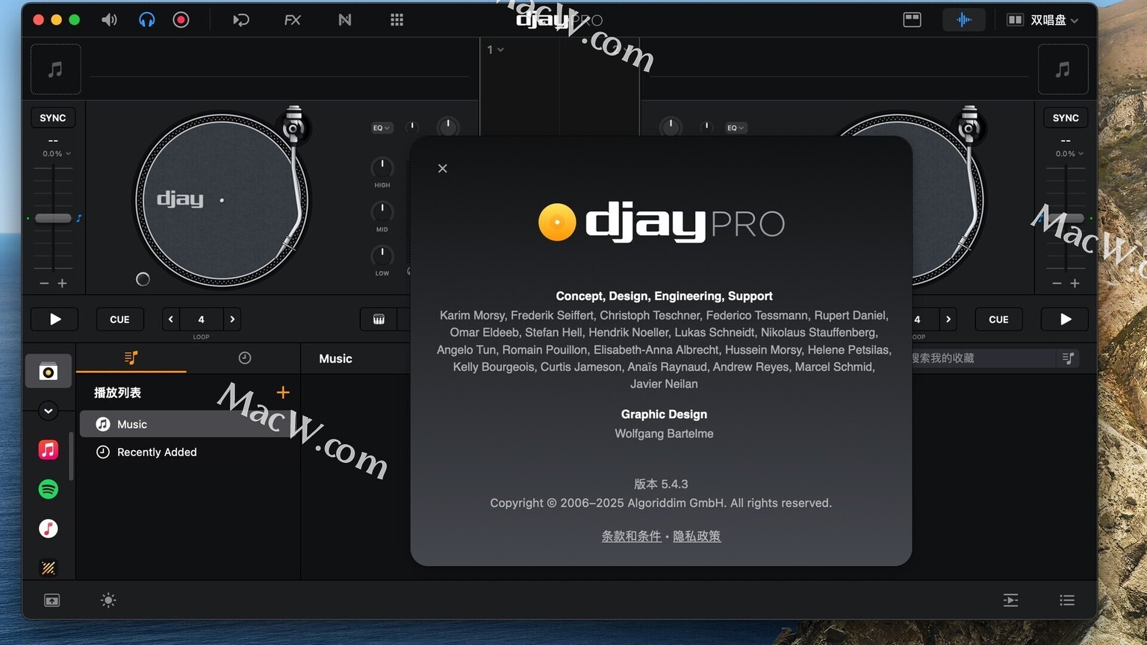Increase right deck tempo with plus button
1147x645 pixels.
click(x=1075, y=284)
